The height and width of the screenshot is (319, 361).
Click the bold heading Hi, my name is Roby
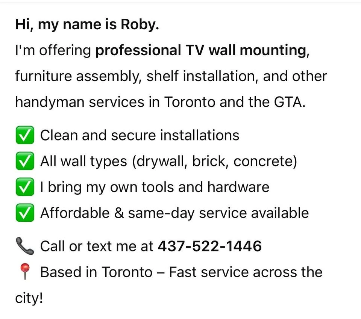tap(87, 25)
